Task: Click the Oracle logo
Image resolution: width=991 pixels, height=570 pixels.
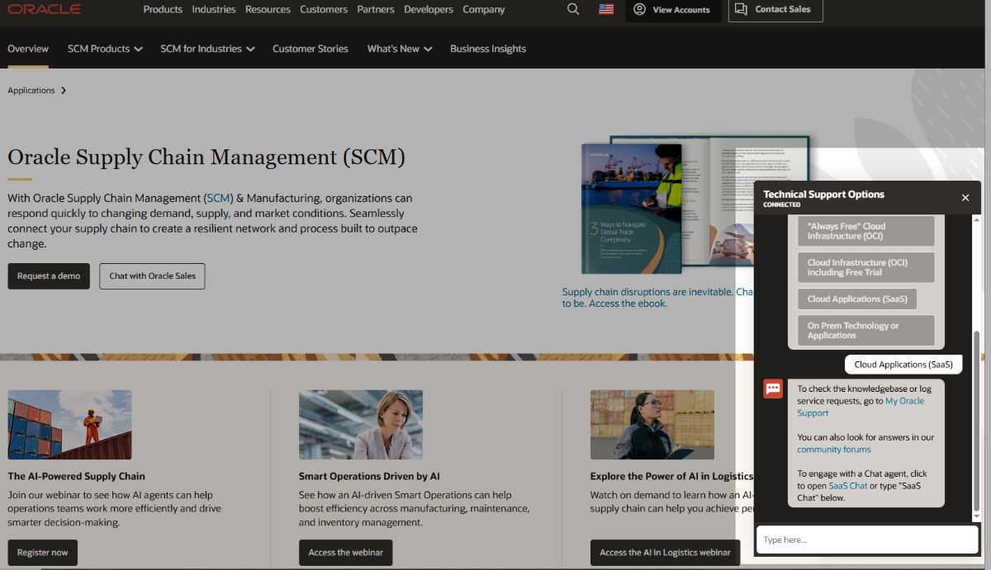Action: point(45,9)
